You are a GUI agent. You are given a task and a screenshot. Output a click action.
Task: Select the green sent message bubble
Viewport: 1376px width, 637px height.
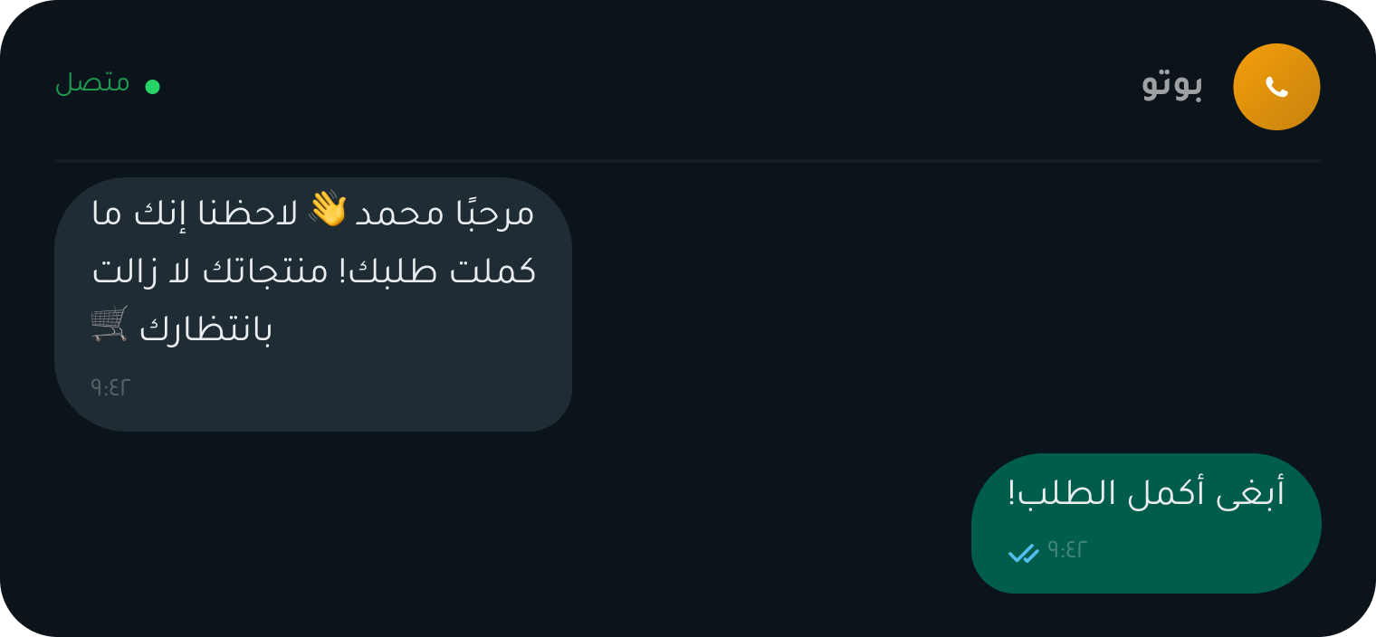[x=1146, y=523]
